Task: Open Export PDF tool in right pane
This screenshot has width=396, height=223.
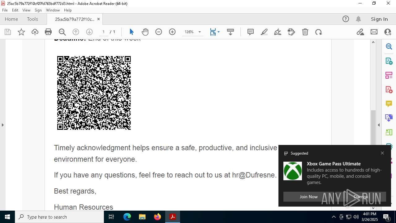Action: pyautogui.click(x=389, y=61)
